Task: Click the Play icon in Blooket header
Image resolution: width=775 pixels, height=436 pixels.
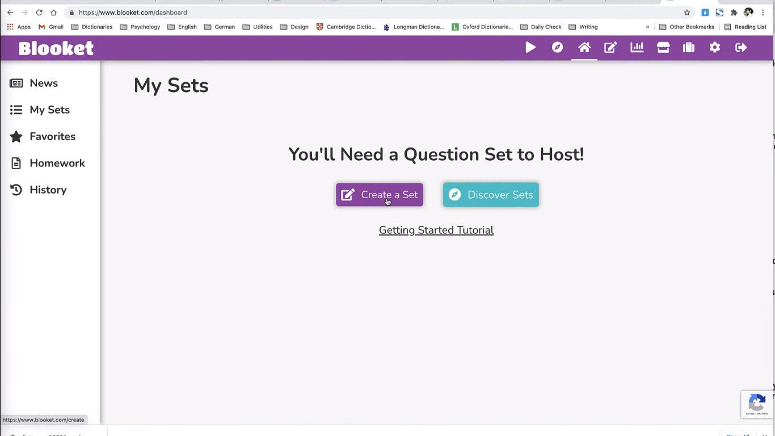Action: 530,48
